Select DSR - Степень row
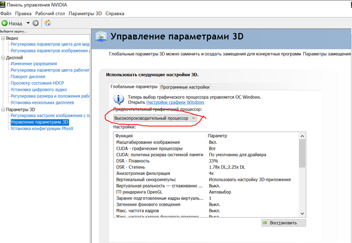 point(206,167)
